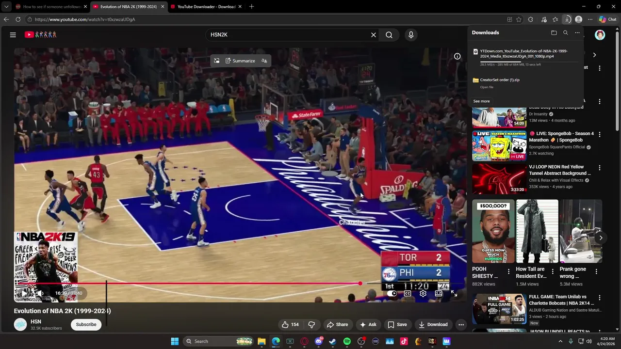
Task: Open Downloads panel more options
Action: tap(577, 32)
